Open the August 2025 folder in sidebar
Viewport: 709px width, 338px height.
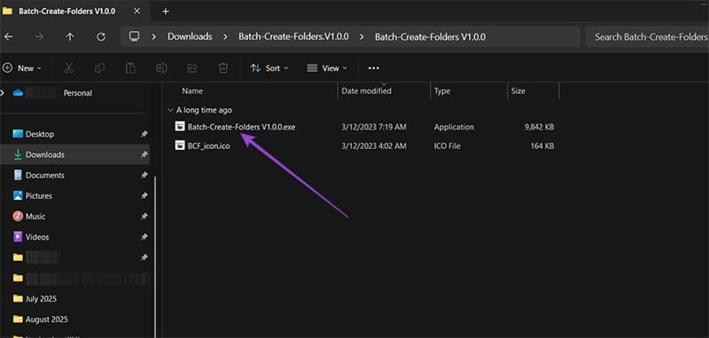point(47,319)
